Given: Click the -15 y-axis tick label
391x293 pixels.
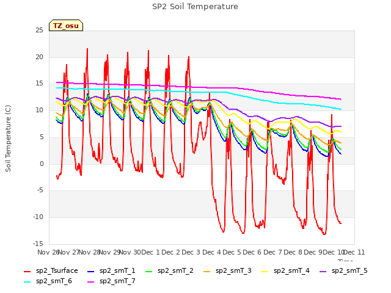Looking at the screenshot, I should point(38,244).
